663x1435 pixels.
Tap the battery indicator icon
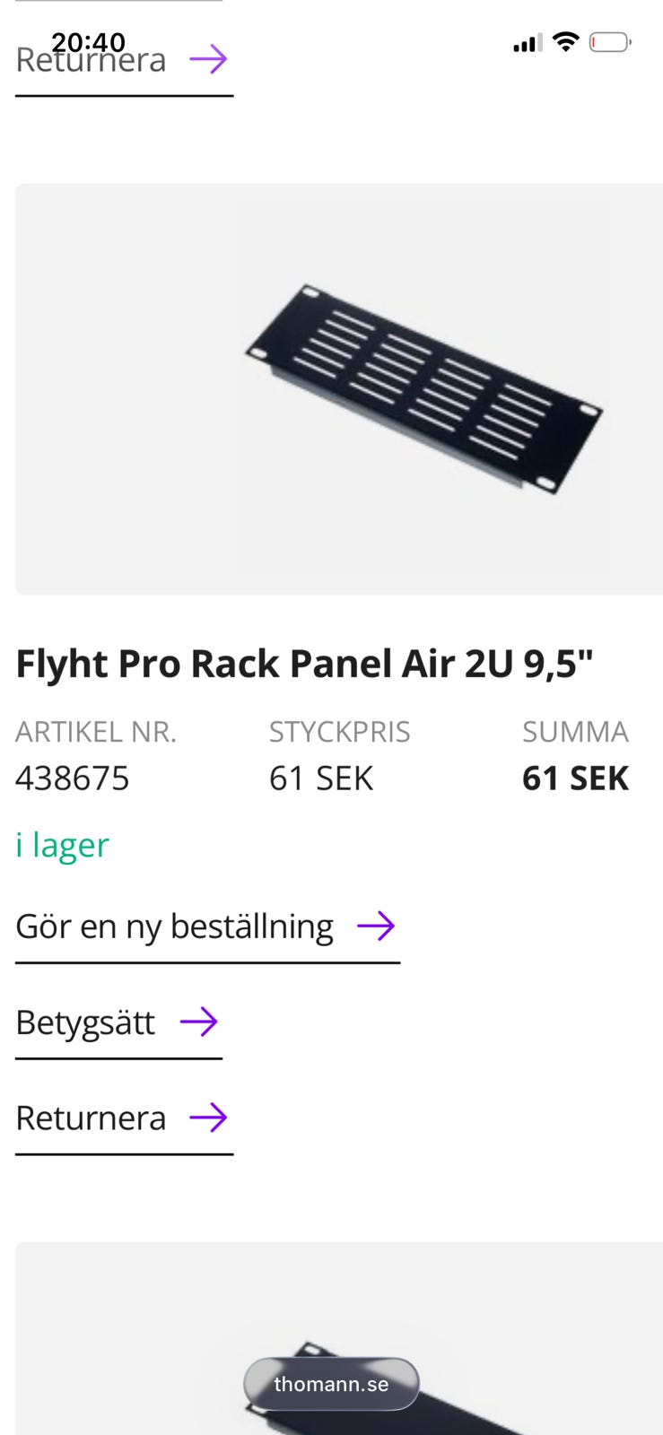pos(610,42)
